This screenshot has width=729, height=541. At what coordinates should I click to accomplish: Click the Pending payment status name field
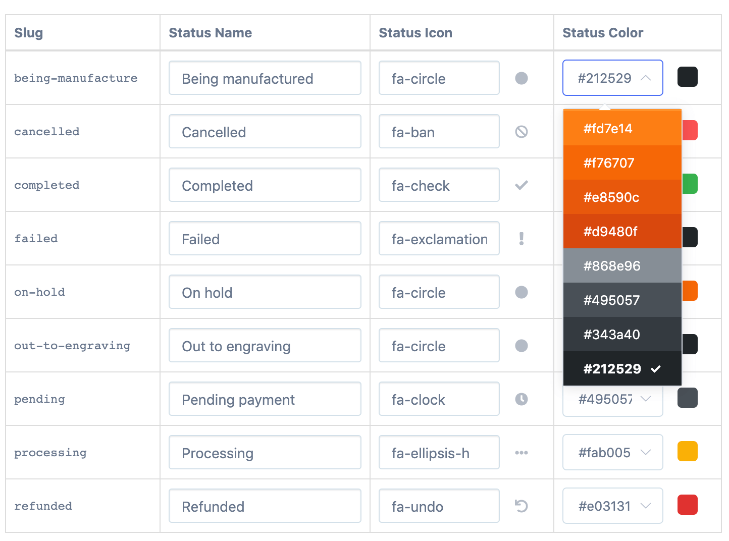coord(265,399)
